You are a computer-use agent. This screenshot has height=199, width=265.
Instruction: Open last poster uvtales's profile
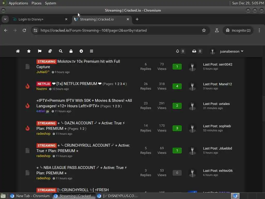coord(224,104)
